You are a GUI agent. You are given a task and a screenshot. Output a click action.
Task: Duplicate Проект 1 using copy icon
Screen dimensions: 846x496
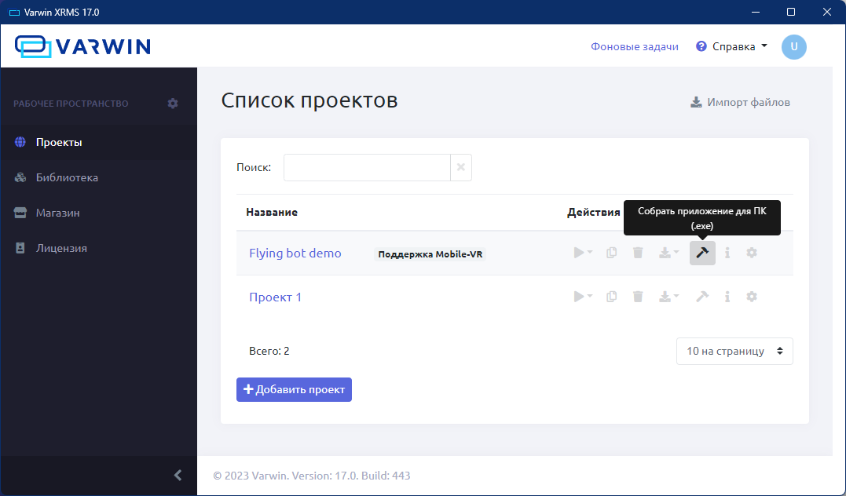click(611, 297)
